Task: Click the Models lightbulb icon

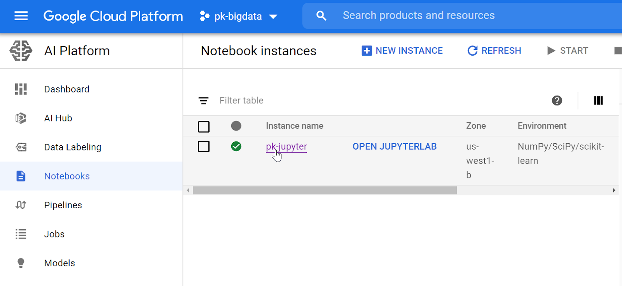Action: 21,263
